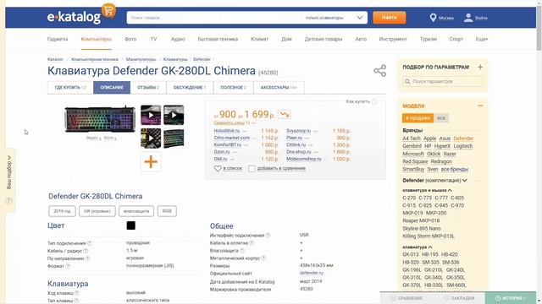Image resolution: width=542 pixels, height=304 pixels.
Task: Click the Москва location pin icon
Action: 433,18
